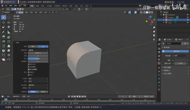Hide the Cube object in outliner
Image resolution: width=190 pixels, height=110 pixels.
point(188,20)
